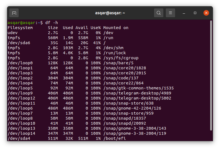Viewport: 220px width, 149px height.
Task: Click the '/snap/core20/1828' mount path
Action: (x=125, y=68)
